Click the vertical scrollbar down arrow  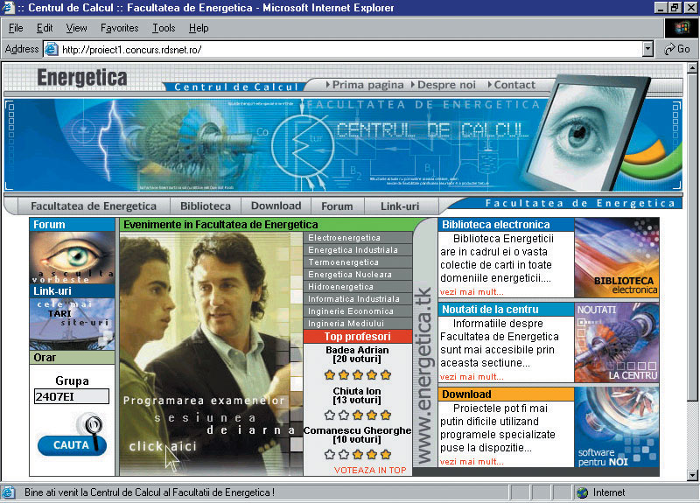tap(692, 477)
